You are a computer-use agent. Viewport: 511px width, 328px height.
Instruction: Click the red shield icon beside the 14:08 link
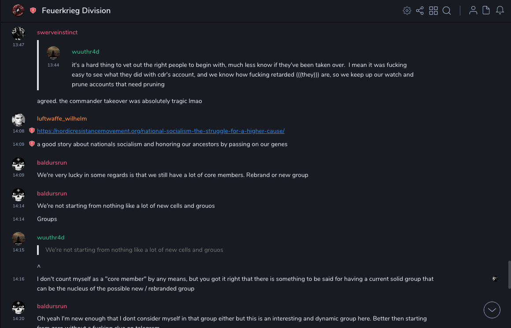click(32, 131)
